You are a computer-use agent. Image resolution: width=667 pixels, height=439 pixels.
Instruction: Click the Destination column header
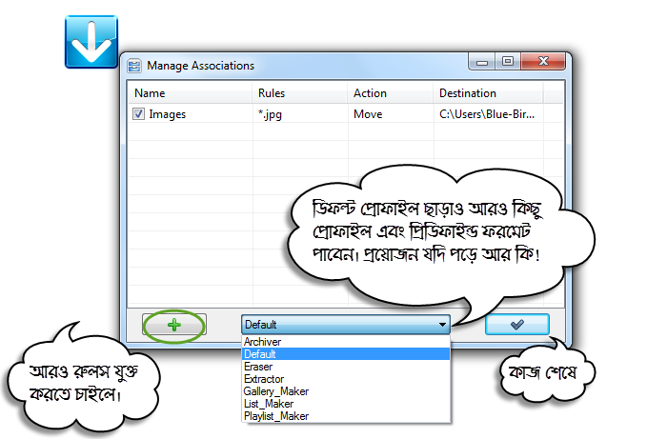click(488, 93)
